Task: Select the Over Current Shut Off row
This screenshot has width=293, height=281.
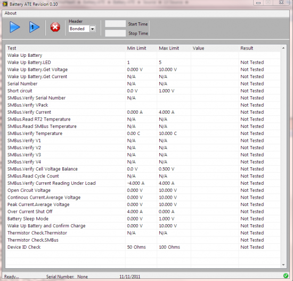Action: click(143, 211)
